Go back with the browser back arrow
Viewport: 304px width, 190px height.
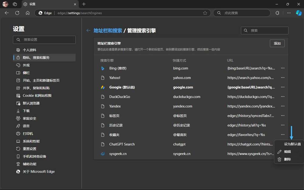[7, 13]
